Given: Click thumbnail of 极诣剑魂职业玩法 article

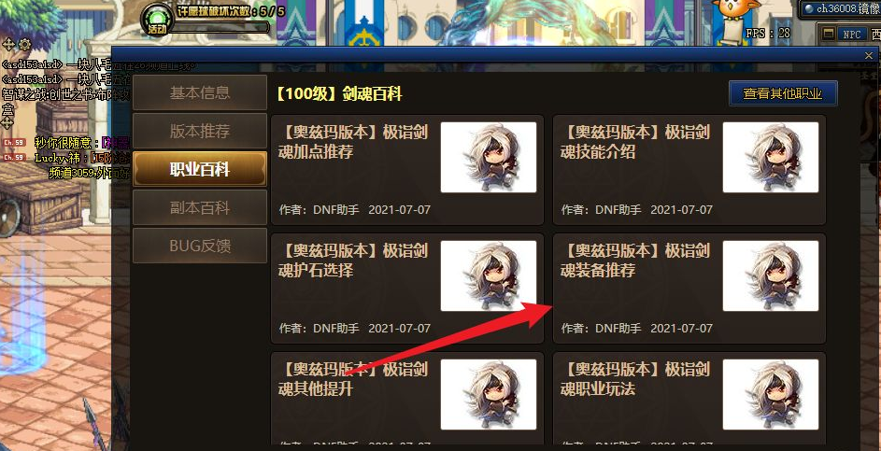Looking at the screenshot, I should tap(771, 394).
